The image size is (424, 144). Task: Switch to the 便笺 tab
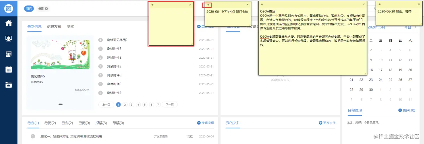(41, 9)
